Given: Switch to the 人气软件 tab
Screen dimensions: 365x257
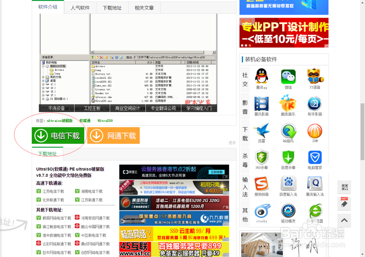Looking at the screenshot, I should 80,8.
